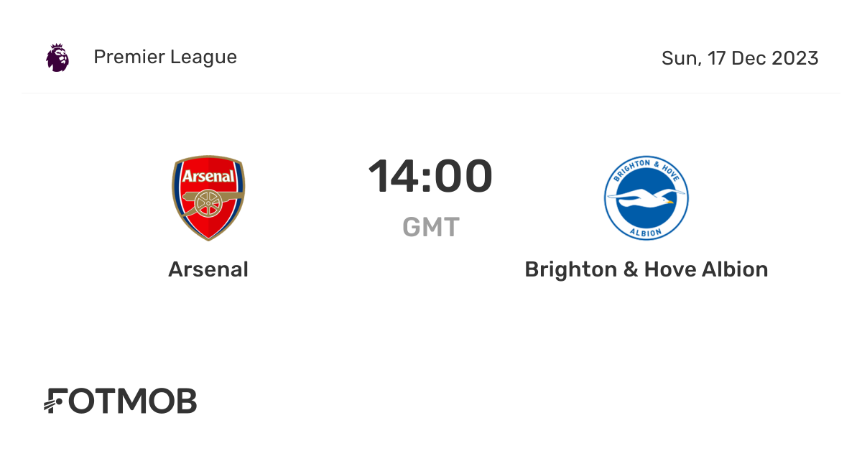Open the Premier League competition link

pyautogui.click(x=165, y=57)
